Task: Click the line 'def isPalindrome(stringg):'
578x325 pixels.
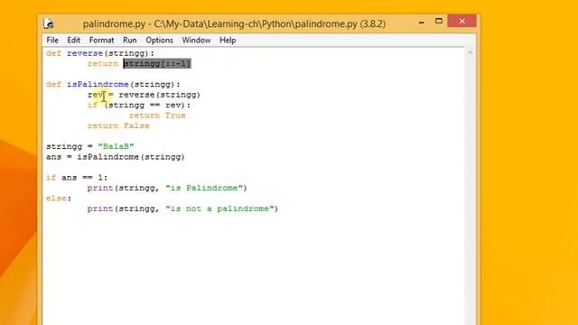Action: point(113,84)
